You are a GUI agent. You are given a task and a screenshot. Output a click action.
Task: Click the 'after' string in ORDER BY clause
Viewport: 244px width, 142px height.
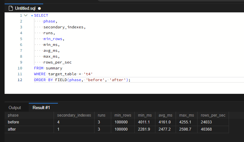[x=117, y=80]
